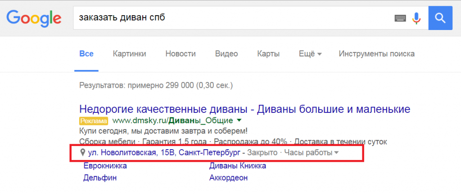
Task: Click the blue magnifier search button
Action: point(440,18)
